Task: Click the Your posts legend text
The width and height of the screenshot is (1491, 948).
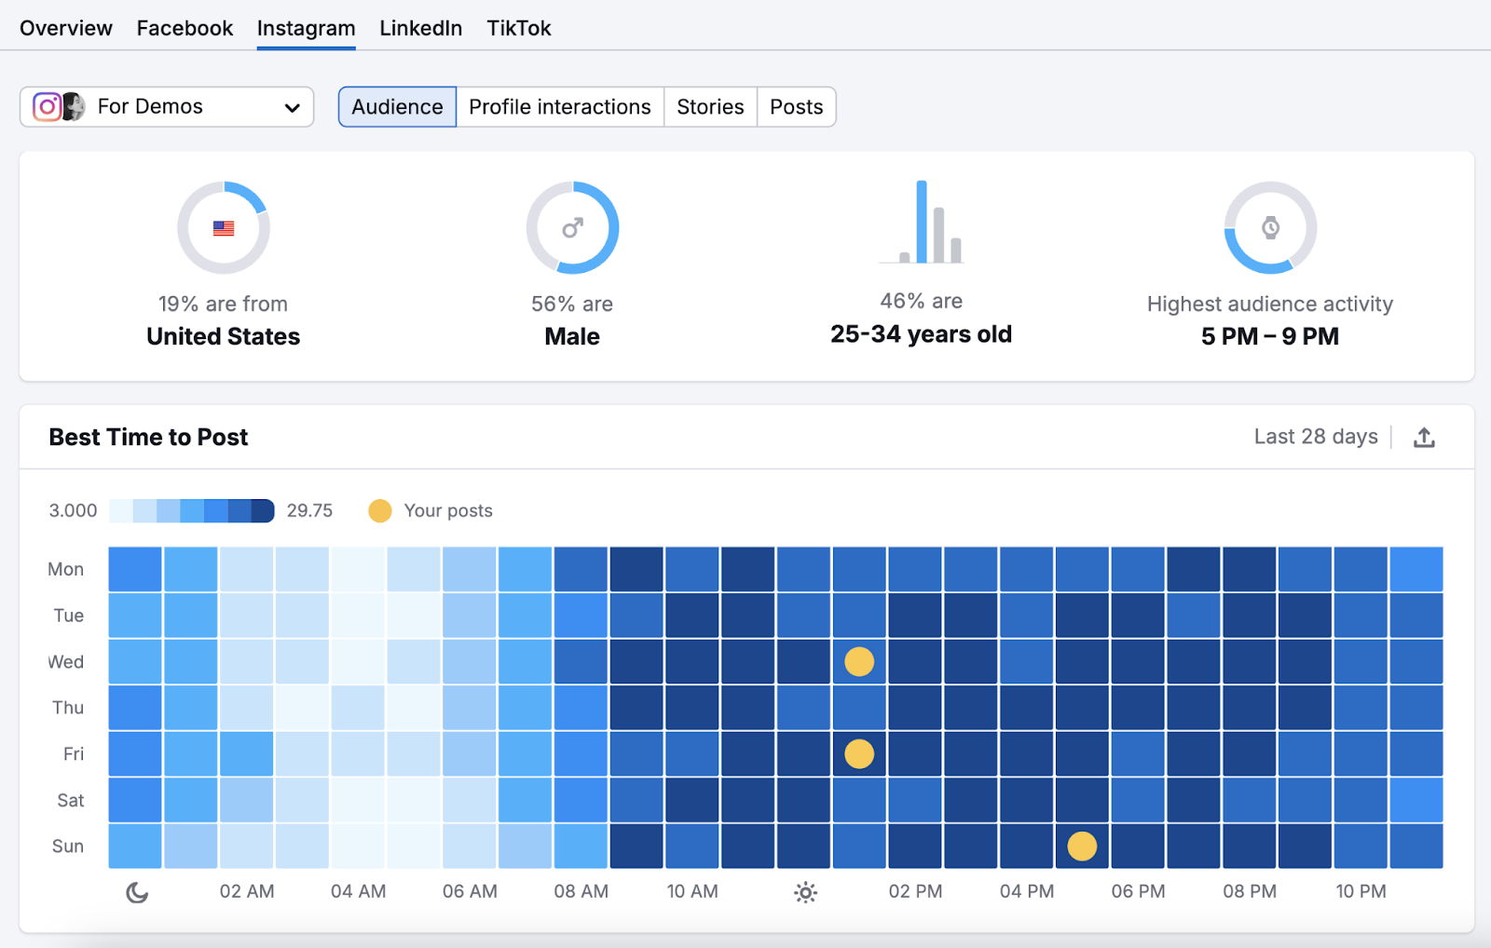Action: point(448,511)
